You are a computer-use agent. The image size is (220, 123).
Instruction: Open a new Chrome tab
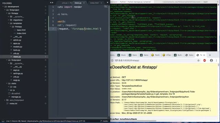click(210, 55)
